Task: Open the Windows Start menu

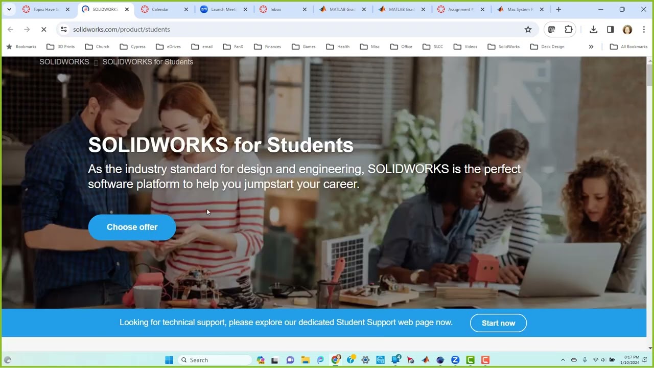Action: tap(169, 360)
